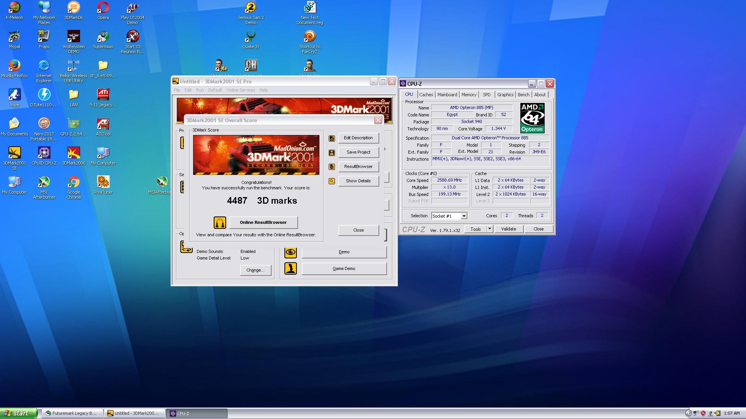Expand the Socket #1 selection dropdown
746x419 pixels.
tap(464, 216)
